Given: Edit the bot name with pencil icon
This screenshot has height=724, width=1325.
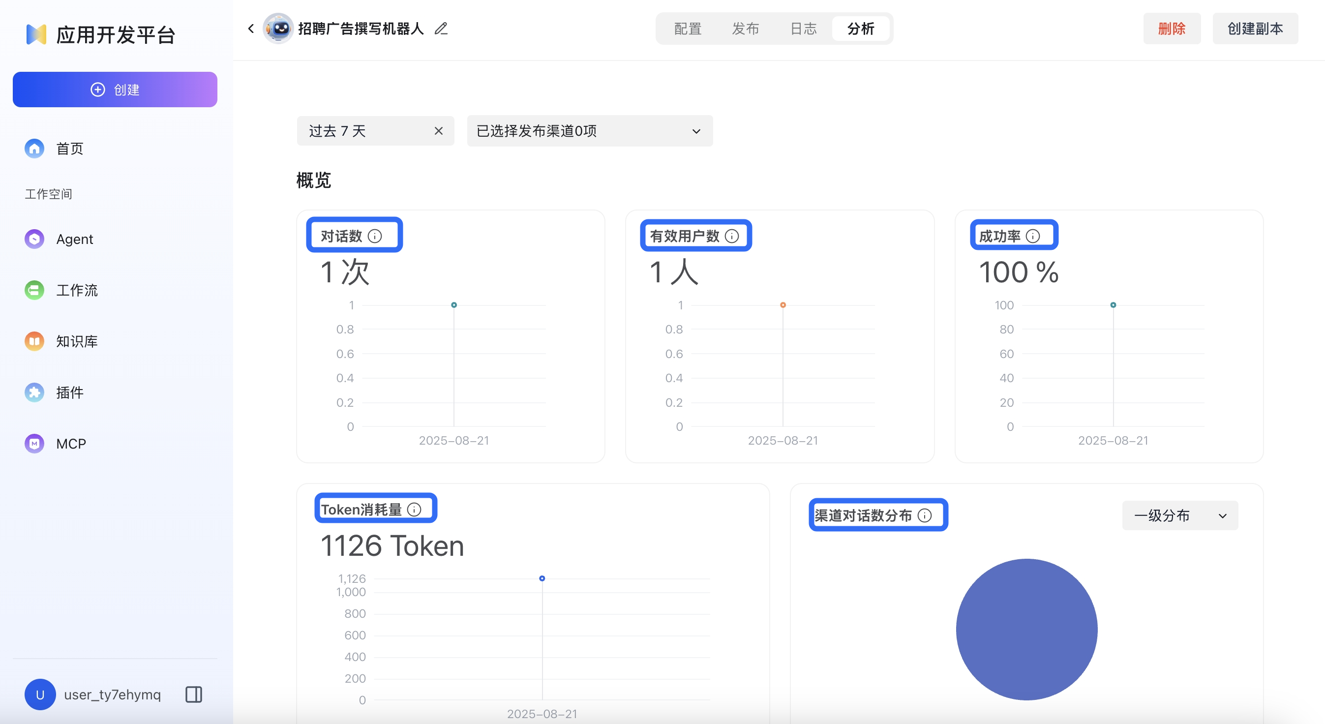Looking at the screenshot, I should pos(440,29).
